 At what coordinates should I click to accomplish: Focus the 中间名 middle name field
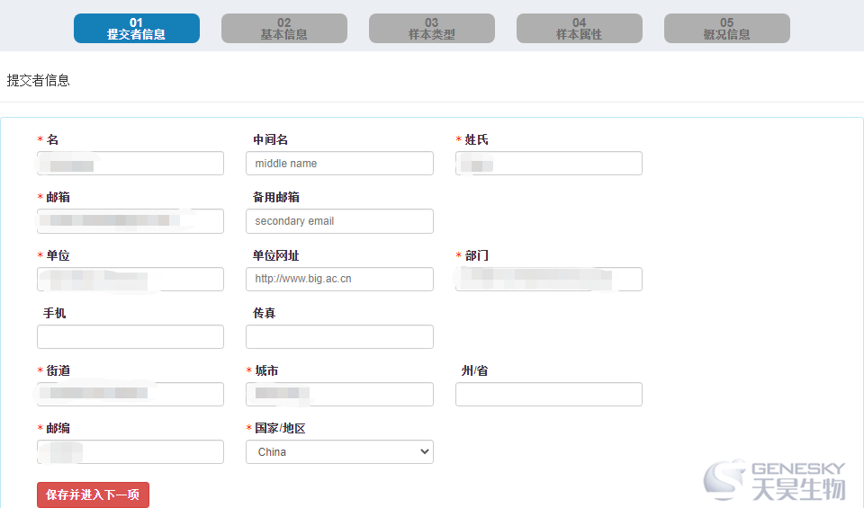click(339, 164)
